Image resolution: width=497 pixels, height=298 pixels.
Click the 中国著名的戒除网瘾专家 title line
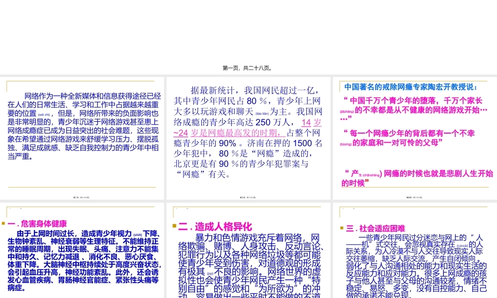[x=414, y=86]
